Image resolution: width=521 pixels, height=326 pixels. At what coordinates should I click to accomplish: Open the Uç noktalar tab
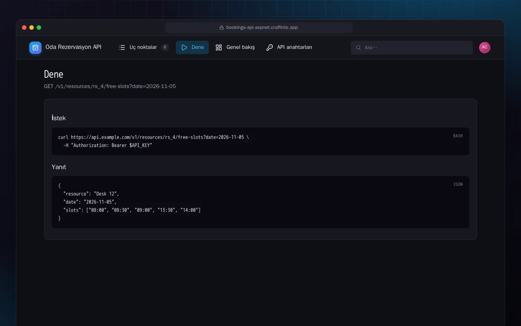[x=144, y=47]
